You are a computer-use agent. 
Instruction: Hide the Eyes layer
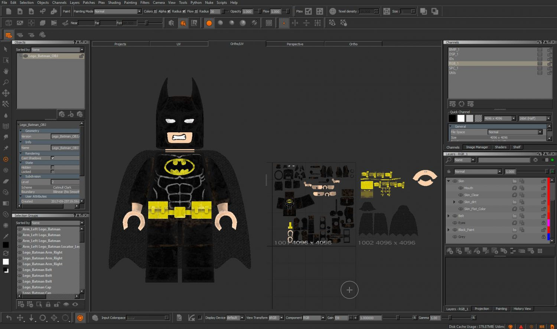click(455, 223)
